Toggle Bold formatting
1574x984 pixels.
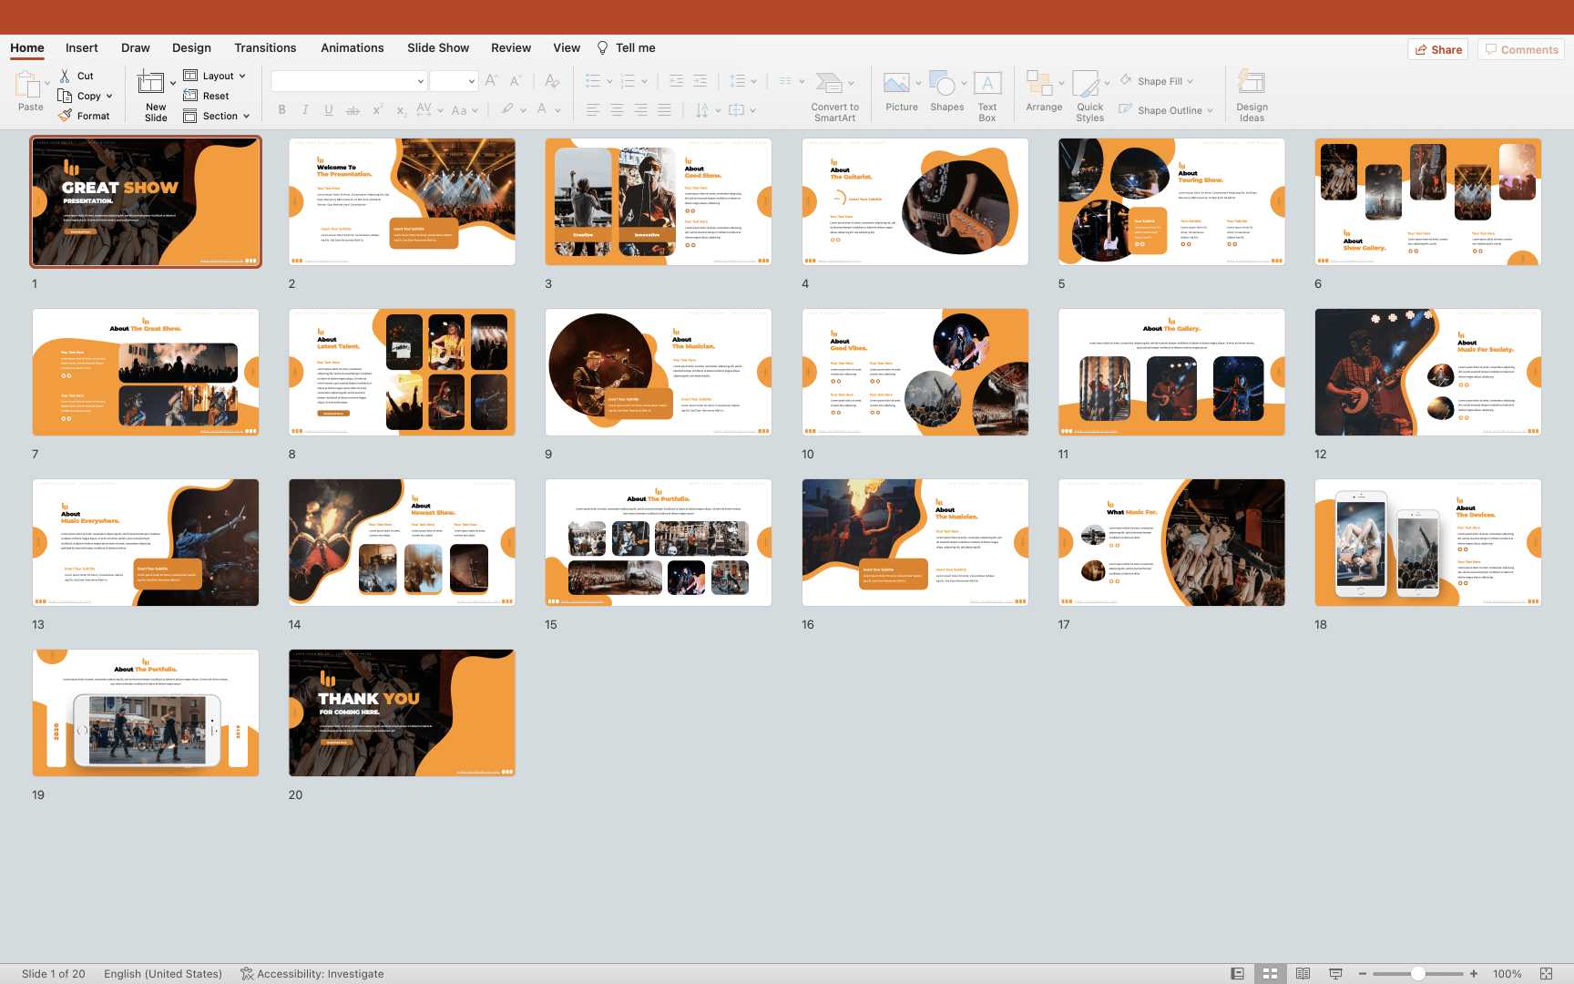click(282, 110)
